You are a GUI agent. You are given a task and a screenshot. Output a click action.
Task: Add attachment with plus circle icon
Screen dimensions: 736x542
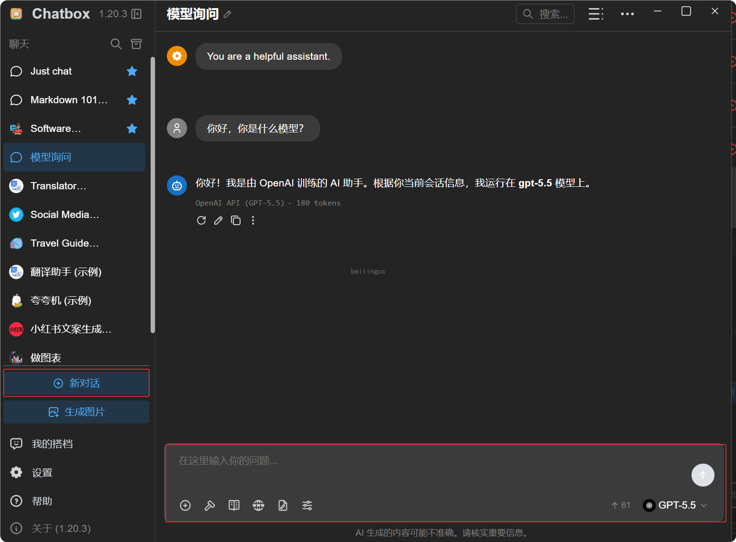click(x=186, y=505)
